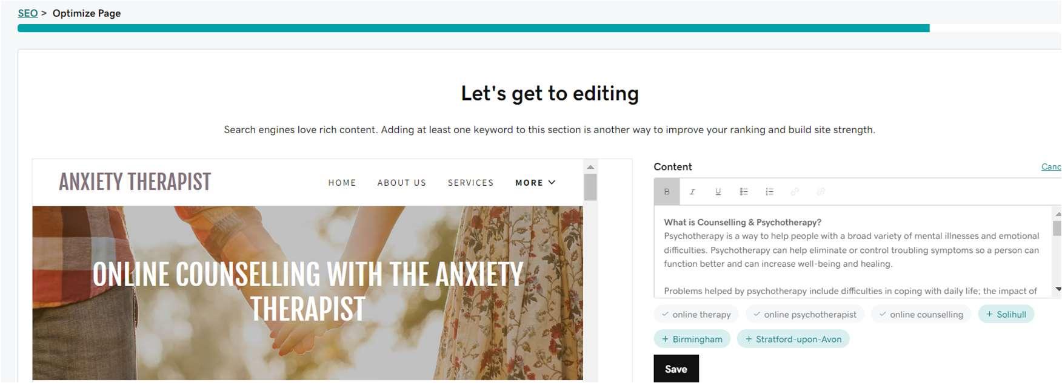The width and height of the screenshot is (1062, 383).
Task: Toggle the online therapy keyword chip
Action: pos(696,314)
